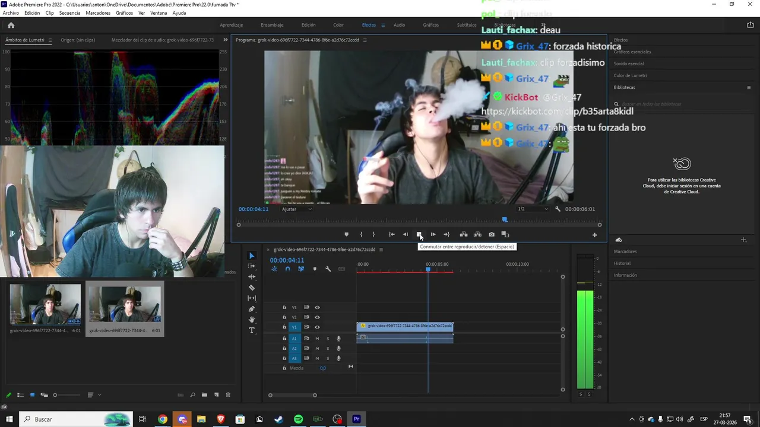Select the Hand tool
The image size is (760, 427).
click(x=252, y=320)
